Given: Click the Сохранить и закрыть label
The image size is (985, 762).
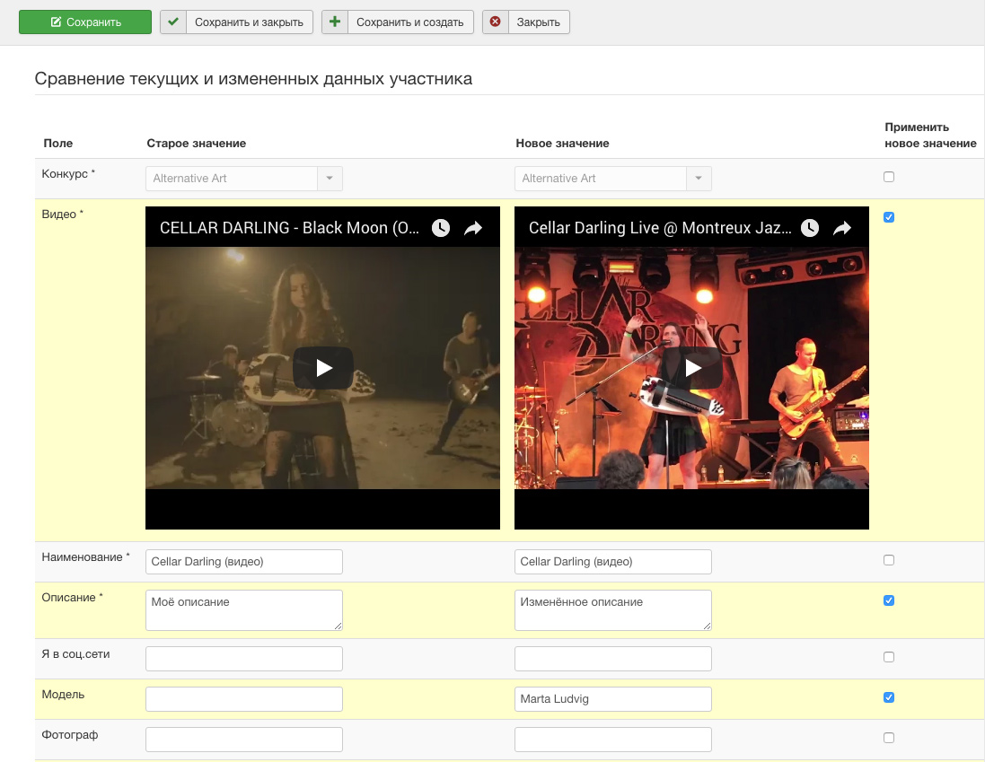Looking at the screenshot, I should click(249, 22).
